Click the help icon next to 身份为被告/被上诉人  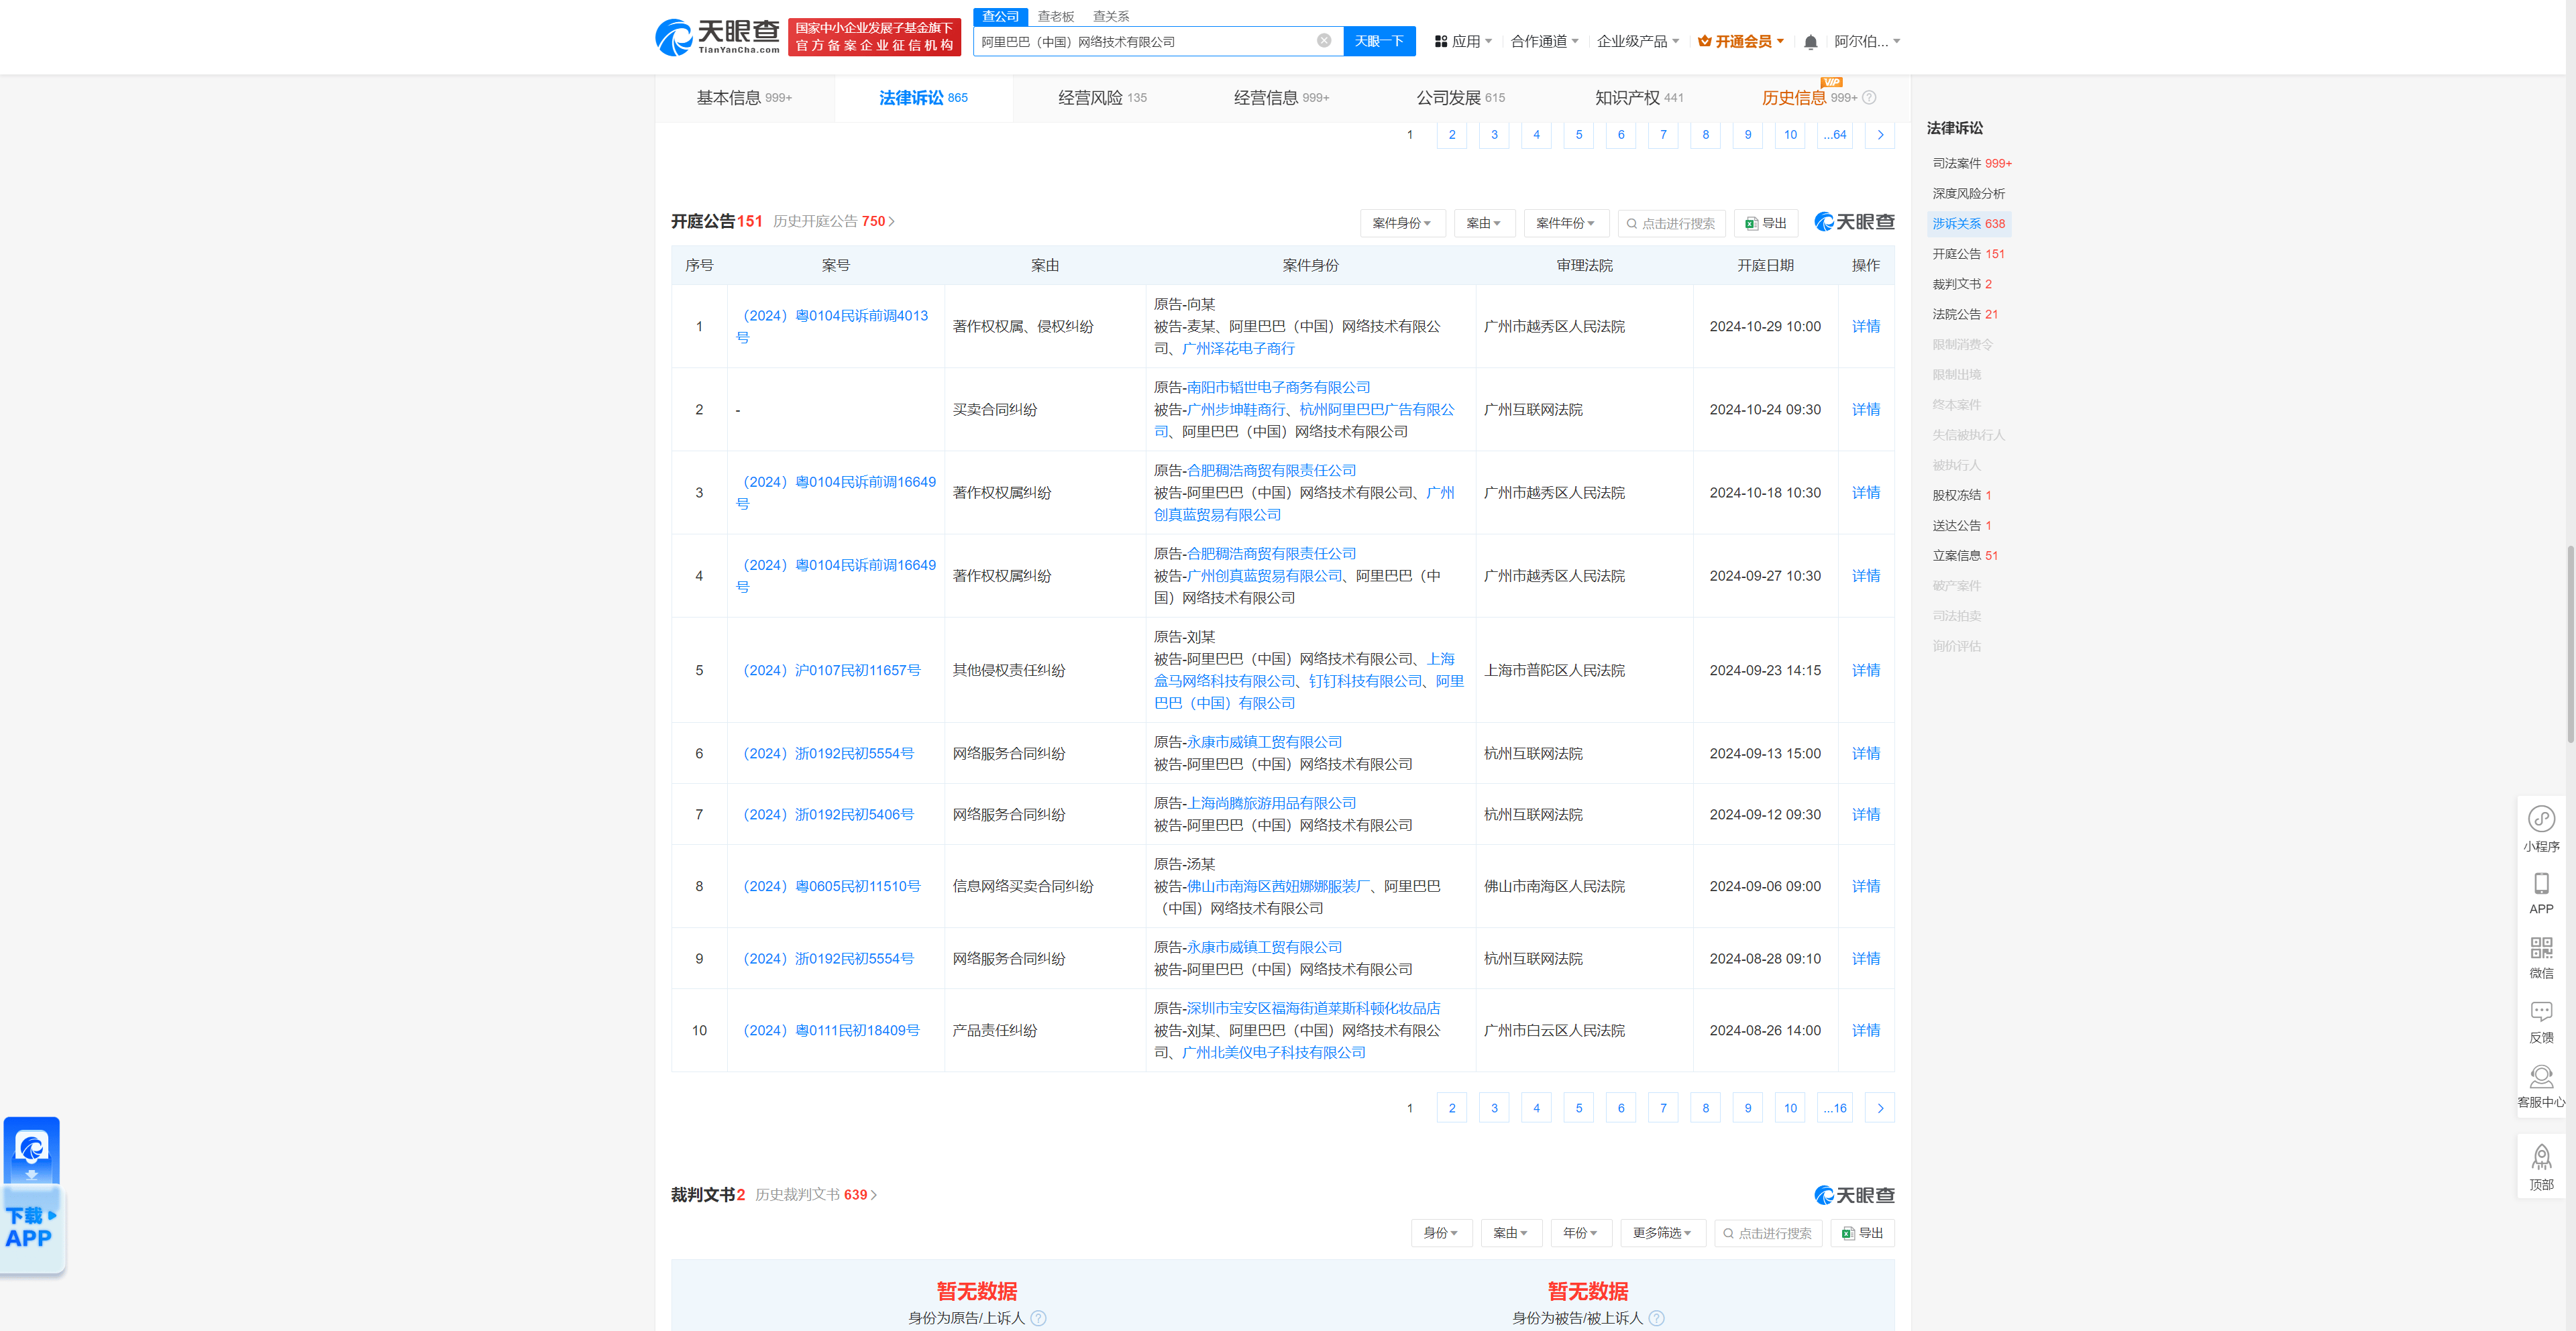1656,1318
